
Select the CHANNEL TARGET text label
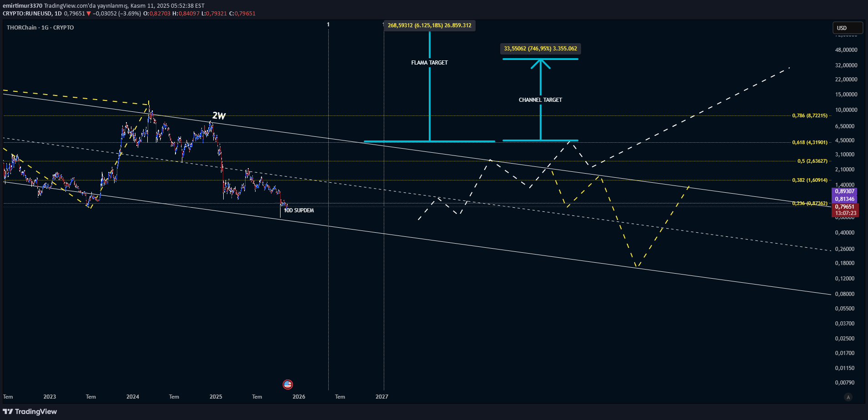540,100
